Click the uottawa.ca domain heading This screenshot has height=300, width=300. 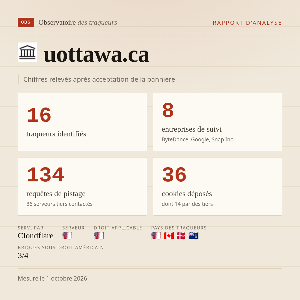(x=96, y=54)
